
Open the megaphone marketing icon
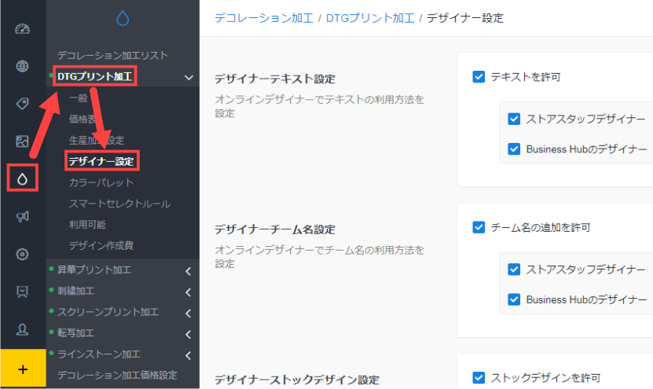[x=22, y=217]
